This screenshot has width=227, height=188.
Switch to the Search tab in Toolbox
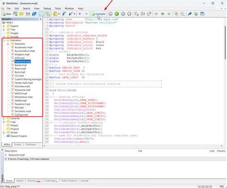[20, 181]
